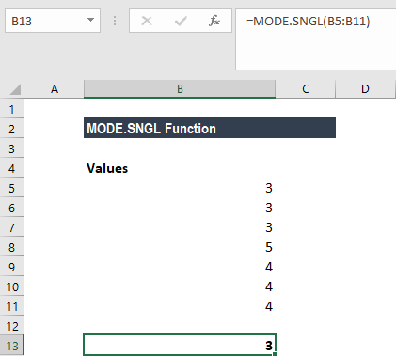This screenshot has height=356, width=396.
Task: Select column A header
Action: pyautogui.click(x=55, y=89)
